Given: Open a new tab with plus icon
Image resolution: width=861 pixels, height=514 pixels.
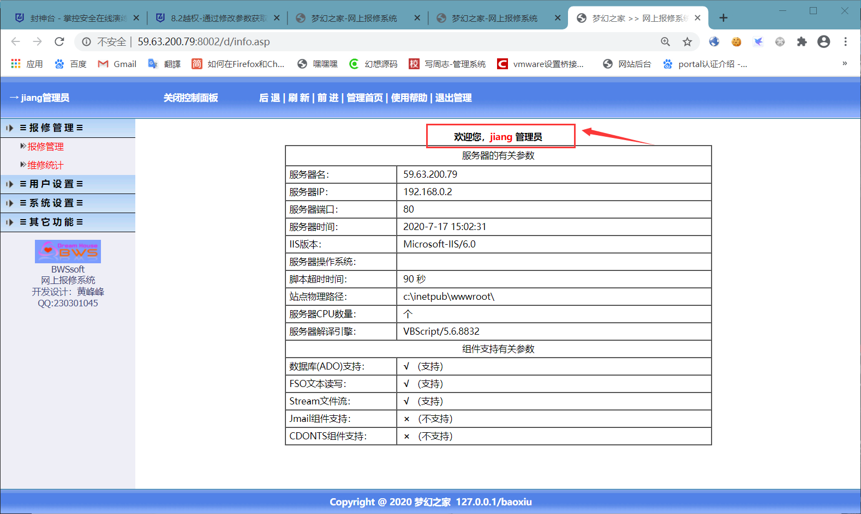Looking at the screenshot, I should [x=724, y=18].
